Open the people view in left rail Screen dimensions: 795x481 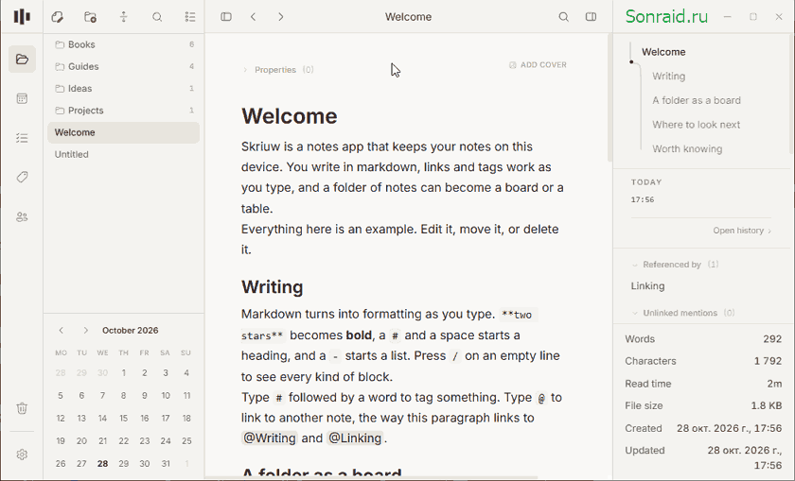(22, 217)
